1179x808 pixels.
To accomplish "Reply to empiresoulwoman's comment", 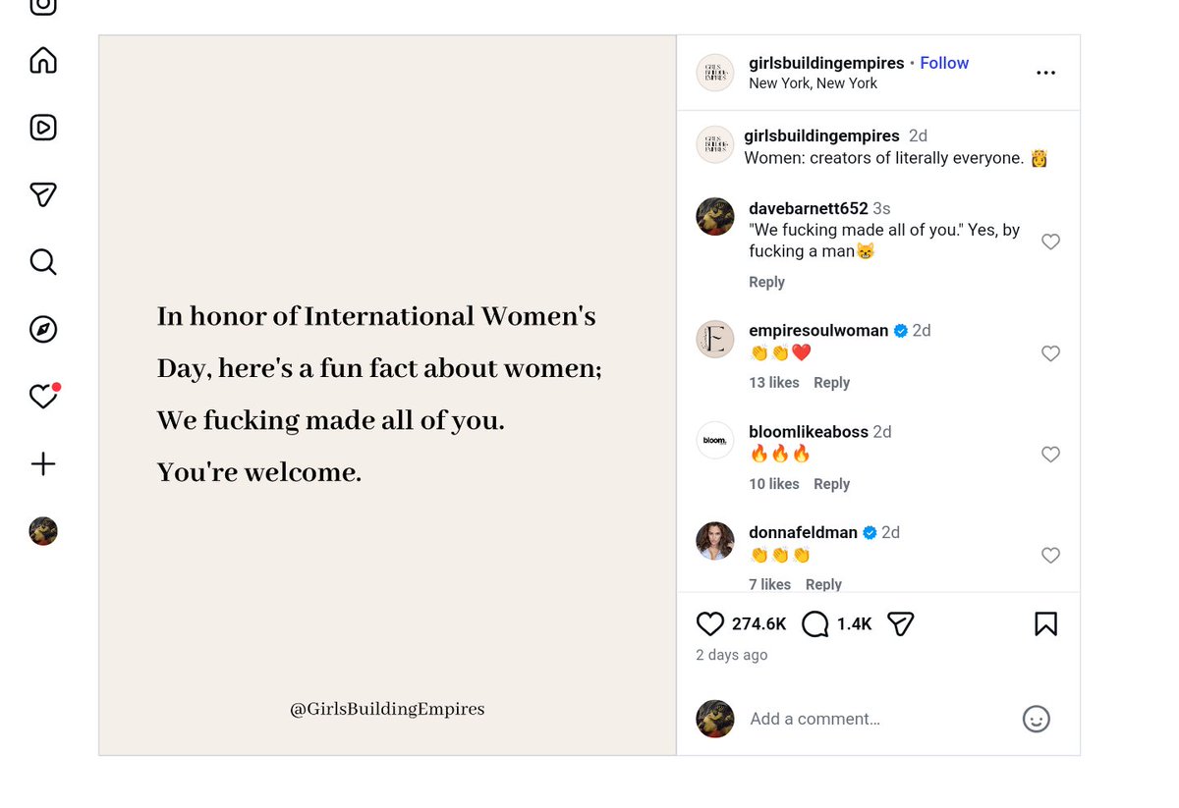I will (831, 383).
